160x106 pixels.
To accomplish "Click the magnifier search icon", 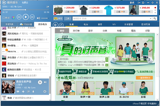I will click(155, 19).
